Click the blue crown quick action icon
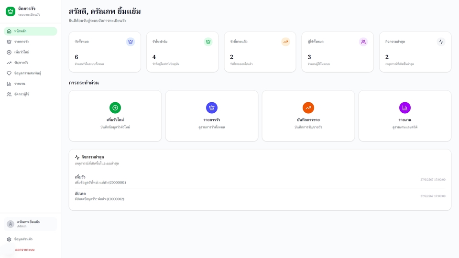This screenshot has width=459, height=258. (212, 107)
